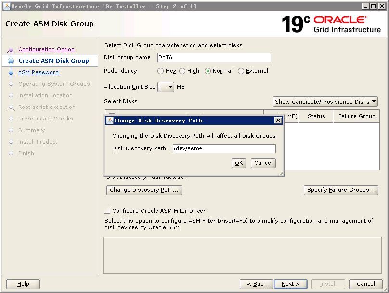Viewport: 389px width, 293px height.
Task: Click Summary step in sidebar
Action: click(x=31, y=130)
